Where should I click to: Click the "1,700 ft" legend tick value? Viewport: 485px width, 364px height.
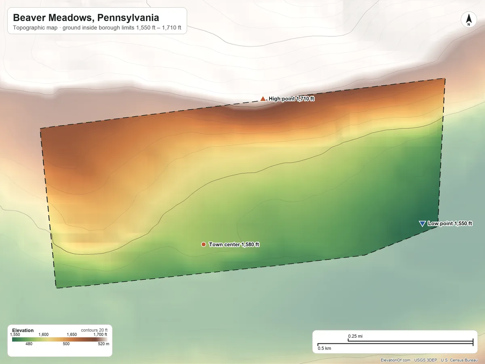(x=100, y=334)
